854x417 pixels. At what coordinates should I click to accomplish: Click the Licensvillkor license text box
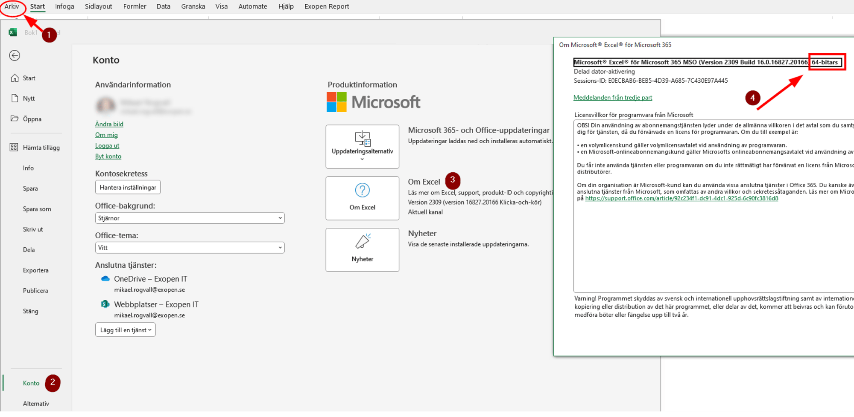point(714,206)
